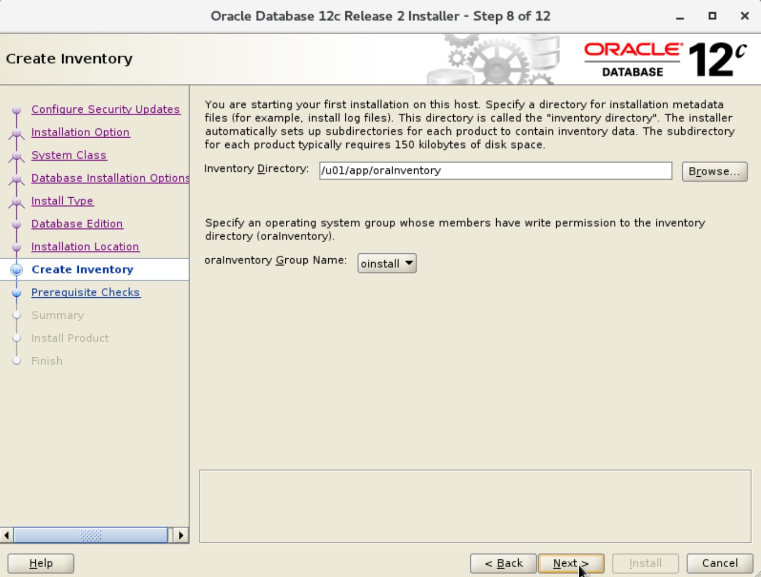
Task: Go back to the previous installer step
Action: tap(503, 563)
